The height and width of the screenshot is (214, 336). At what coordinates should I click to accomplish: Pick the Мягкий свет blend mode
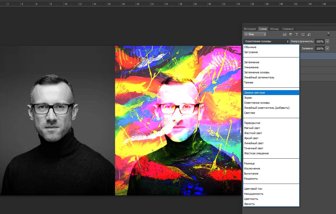(x=252, y=128)
